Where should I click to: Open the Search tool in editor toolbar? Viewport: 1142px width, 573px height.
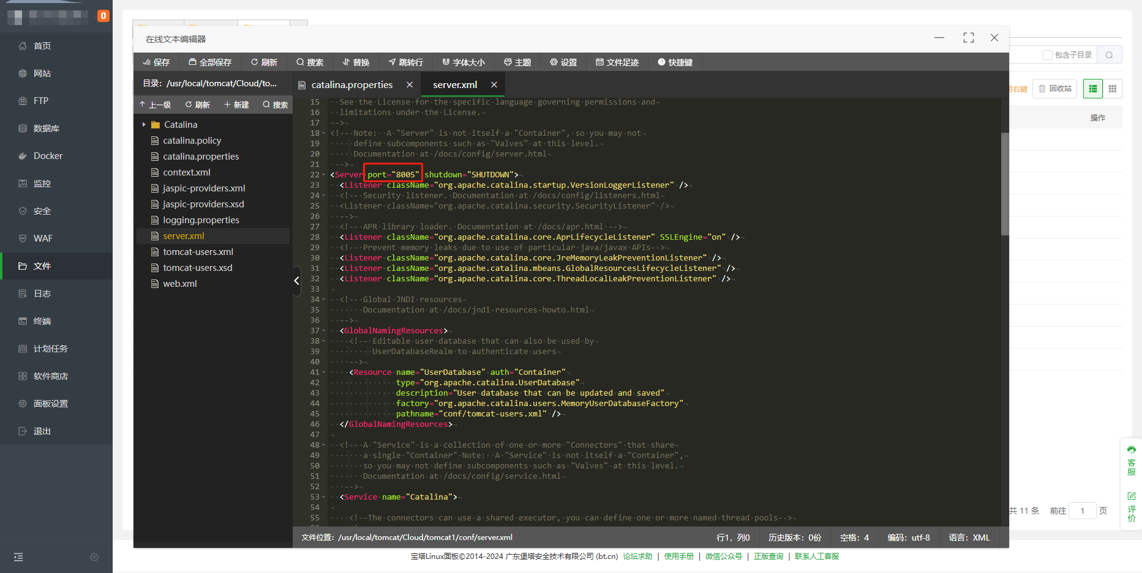click(x=309, y=62)
